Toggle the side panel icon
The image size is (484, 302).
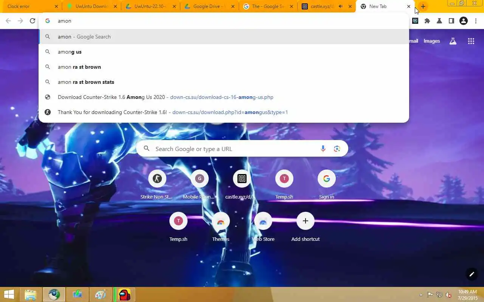pyautogui.click(x=451, y=21)
